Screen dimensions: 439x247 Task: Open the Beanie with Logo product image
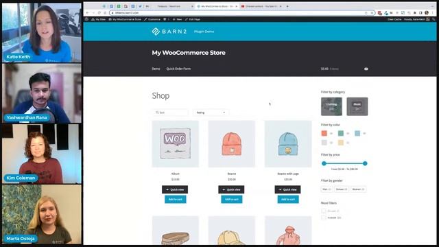click(x=288, y=144)
